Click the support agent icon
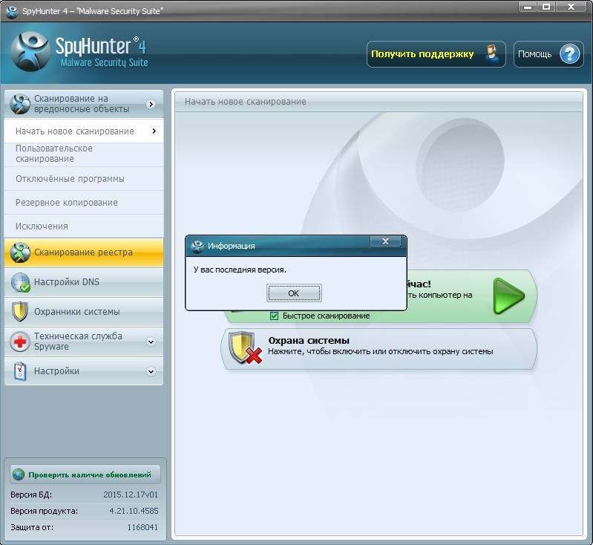Screen dimensions: 593x545 [x=491, y=54]
